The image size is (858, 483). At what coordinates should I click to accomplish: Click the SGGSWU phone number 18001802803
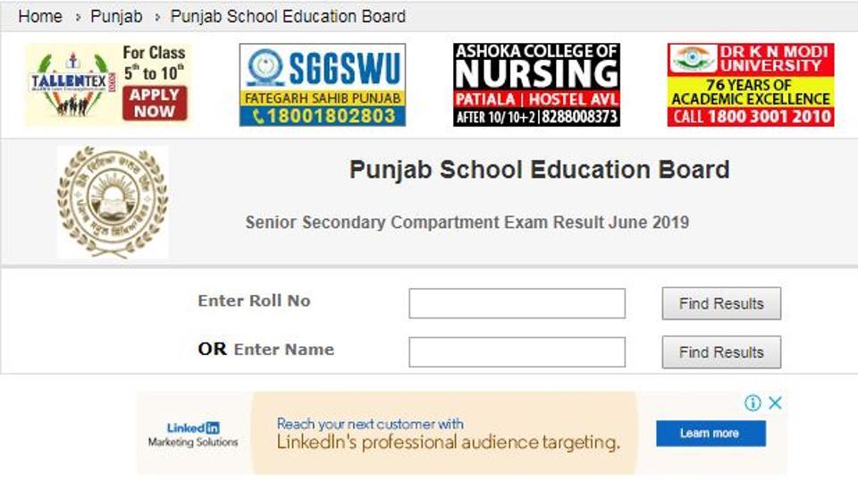pyautogui.click(x=323, y=116)
